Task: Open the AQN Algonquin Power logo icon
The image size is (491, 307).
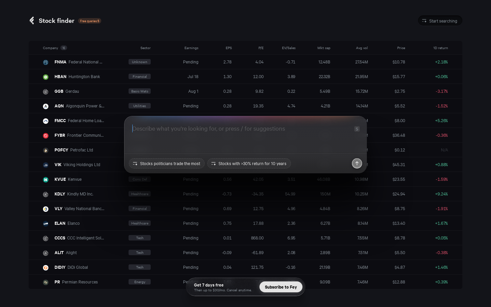Action: pyautogui.click(x=46, y=106)
